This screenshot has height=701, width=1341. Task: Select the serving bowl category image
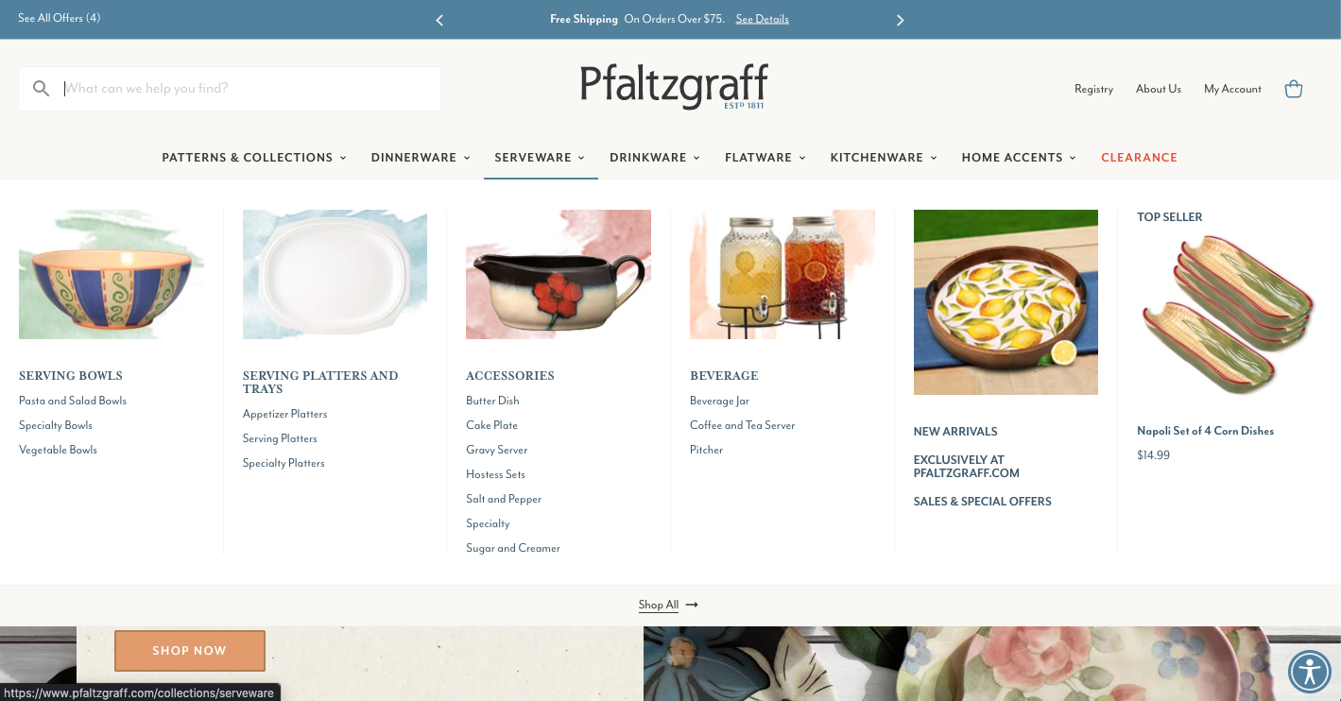[112, 274]
